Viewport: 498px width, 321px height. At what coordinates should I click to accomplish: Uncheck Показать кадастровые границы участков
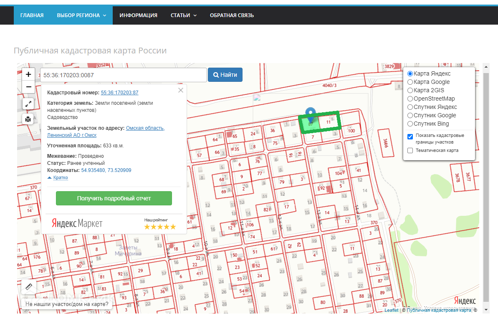pyautogui.click(x=410, y=137)
